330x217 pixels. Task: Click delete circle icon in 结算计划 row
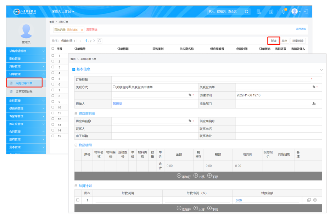pos(315,200)
